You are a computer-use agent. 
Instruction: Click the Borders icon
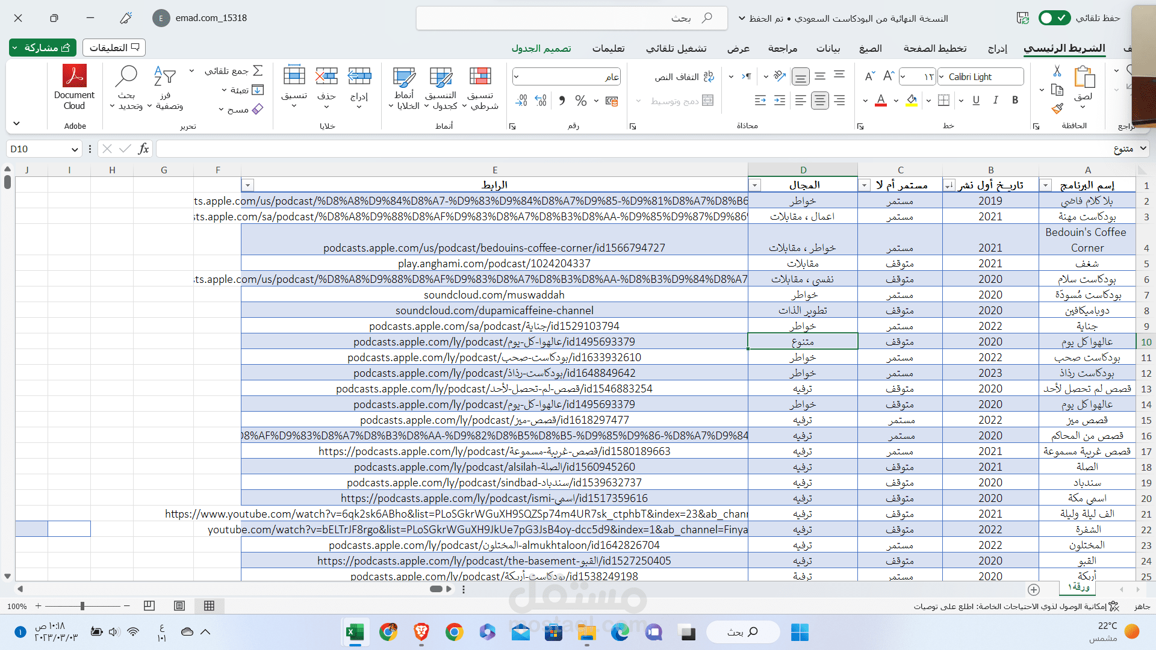[943, 101]
